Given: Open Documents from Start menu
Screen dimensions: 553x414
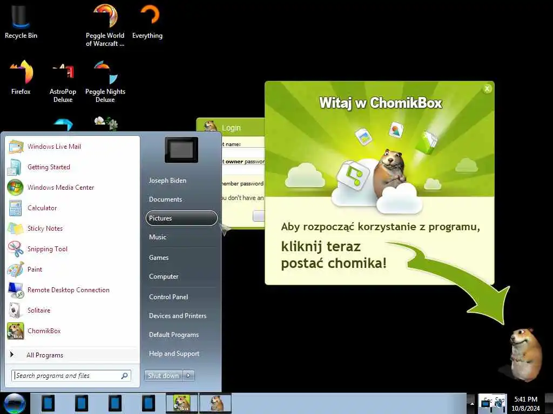Looking at the screenshot, I should (x=165, y=199).
